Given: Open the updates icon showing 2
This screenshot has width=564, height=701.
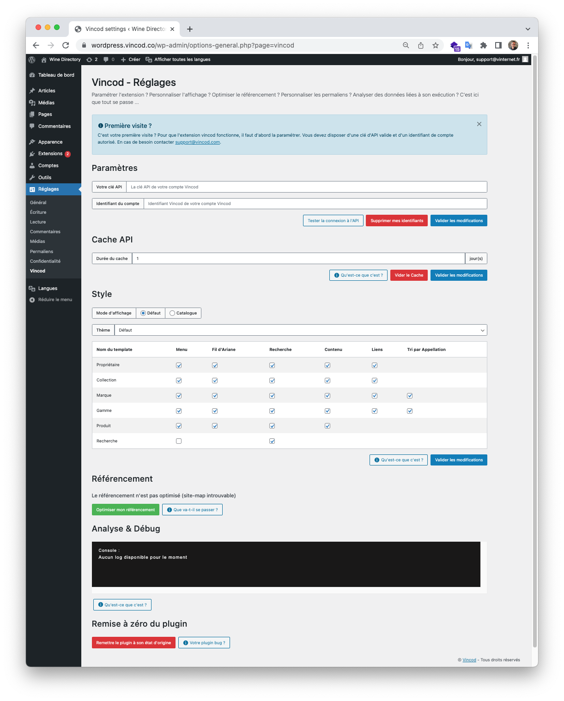Looking at the screenshot, I should (x=92, y=60).
